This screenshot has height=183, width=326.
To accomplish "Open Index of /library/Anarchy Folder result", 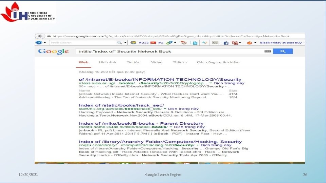I will (160, 142).
